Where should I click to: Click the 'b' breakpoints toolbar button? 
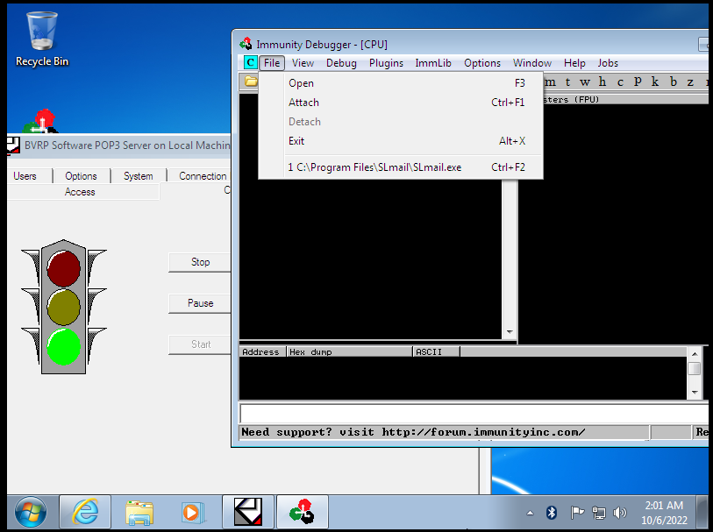674,82
